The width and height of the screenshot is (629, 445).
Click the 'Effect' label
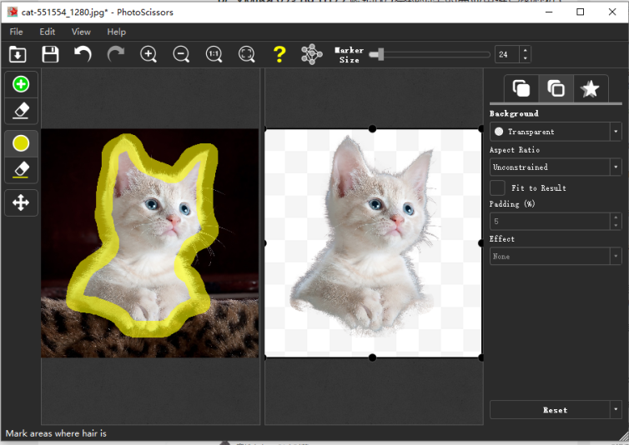click(502, 239)
